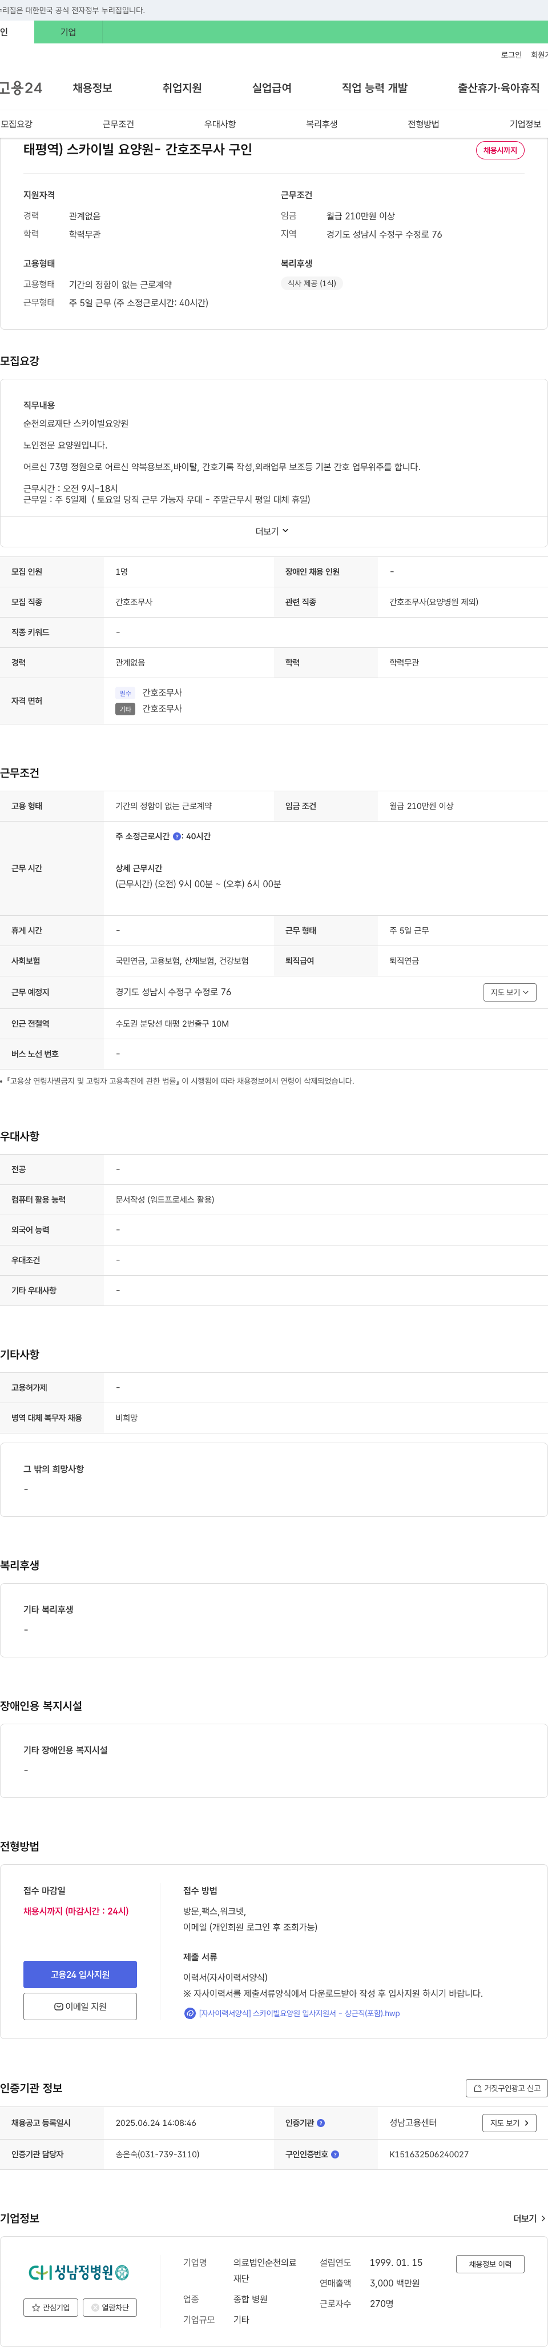The height and width of the screenshot is (2347, 548).
Task: Select the founding date 1999. 01. 15
Action: pyautogui.click(x=396, y=2263)
